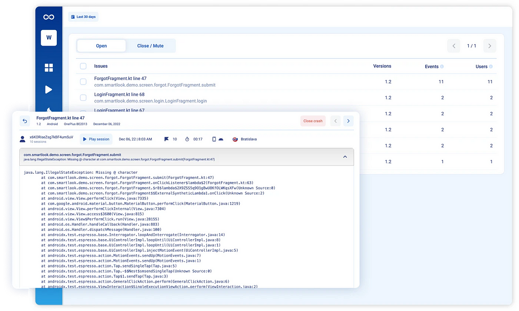Go to next crash with right chevron

click(x=348, y=121)
